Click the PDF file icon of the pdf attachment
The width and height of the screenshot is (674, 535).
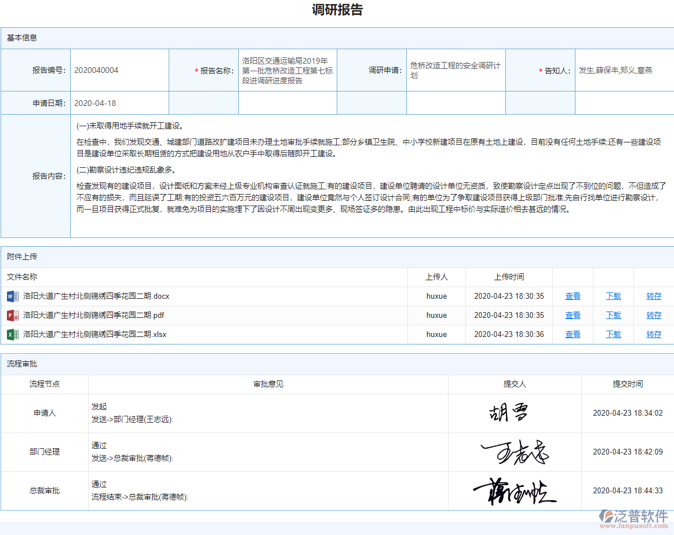13,315
